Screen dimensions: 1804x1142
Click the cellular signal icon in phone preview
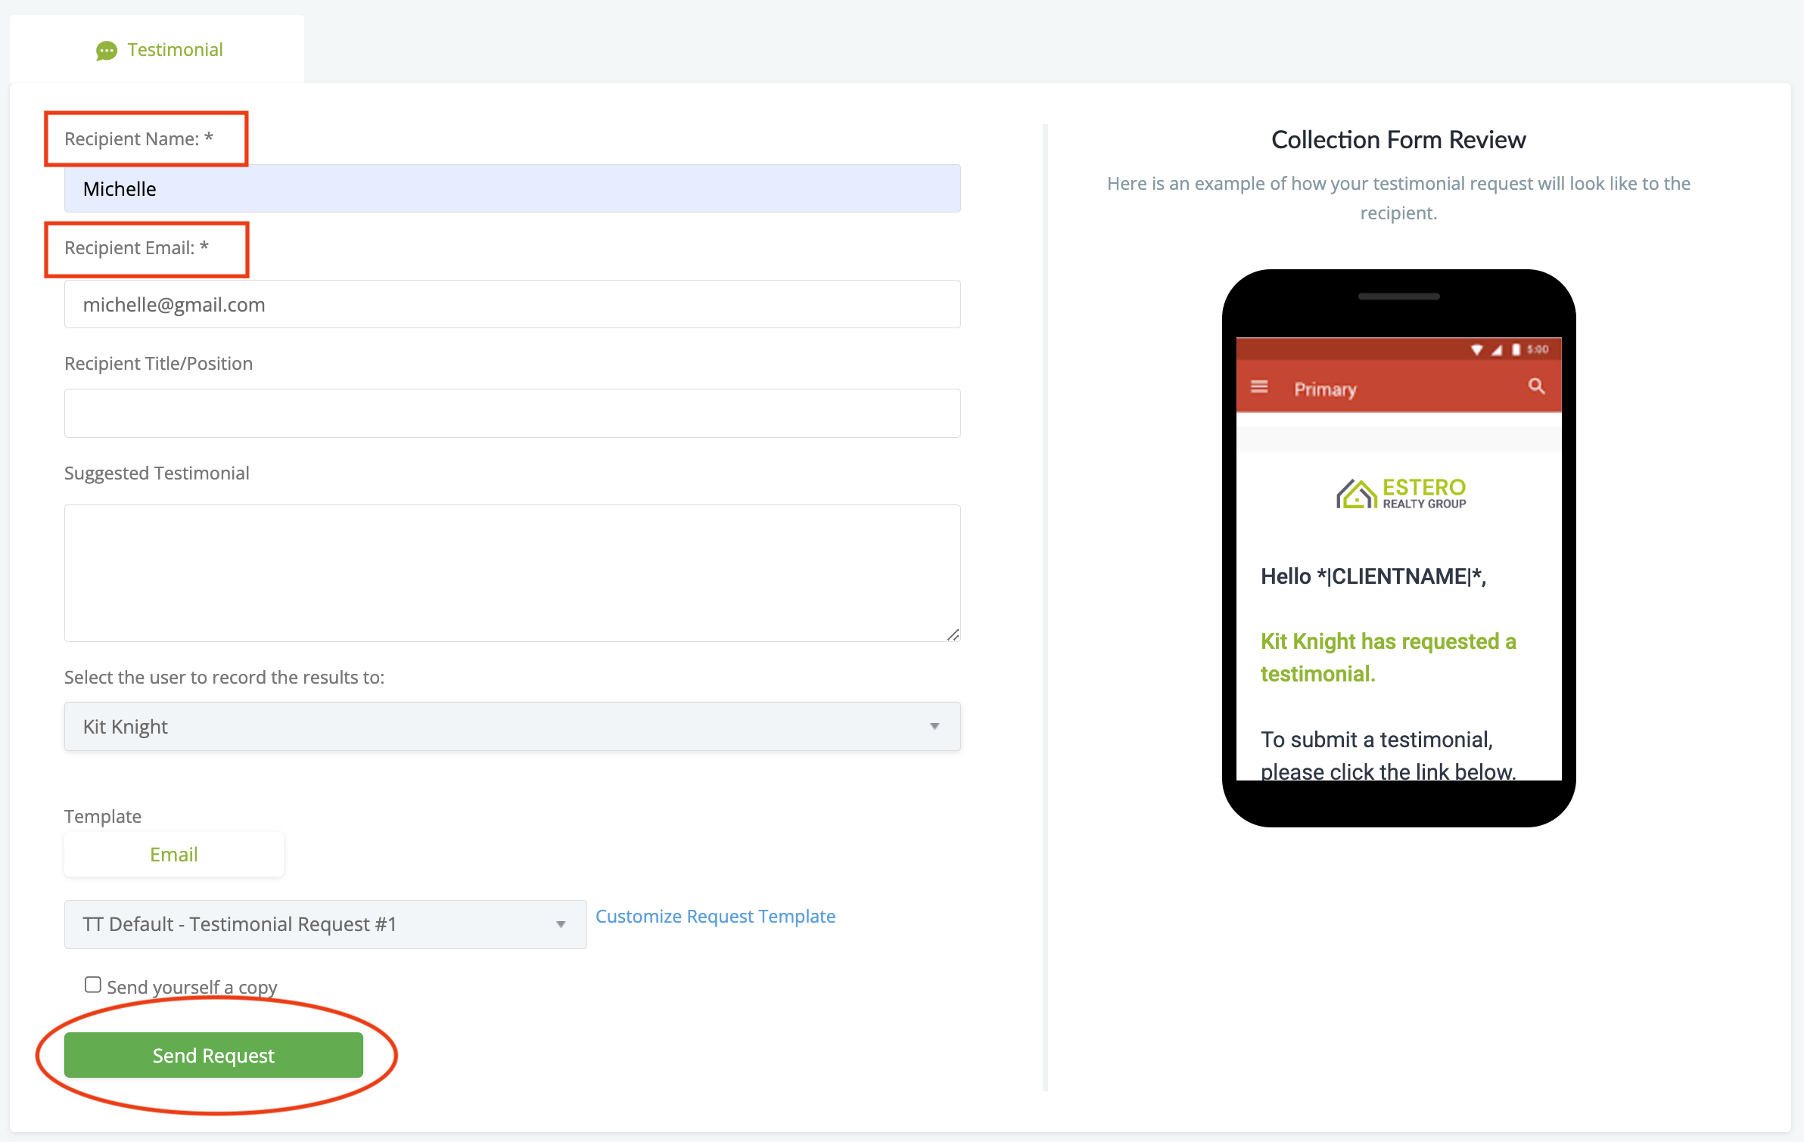(1497, 349)
